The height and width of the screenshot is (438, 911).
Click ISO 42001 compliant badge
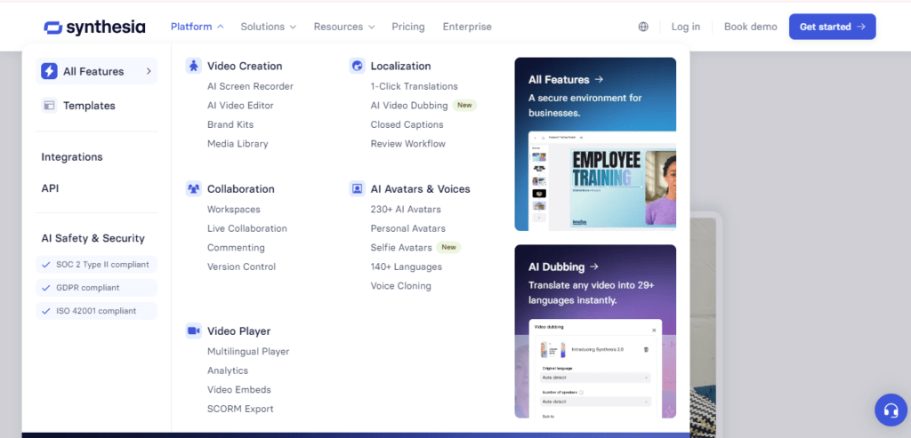pyautogui.click(x=96, y=311)
